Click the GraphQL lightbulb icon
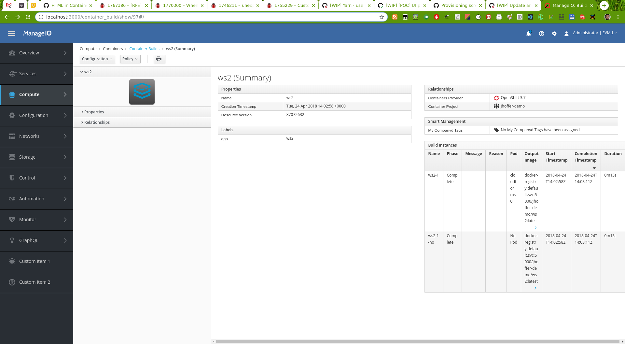The height and width of the screenshot is (344, 625). click(x=12, y=240)
